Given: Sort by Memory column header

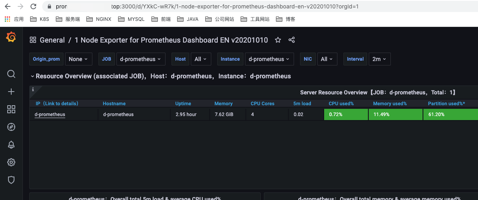Looking at the screenshot, I should click(223, 104).
